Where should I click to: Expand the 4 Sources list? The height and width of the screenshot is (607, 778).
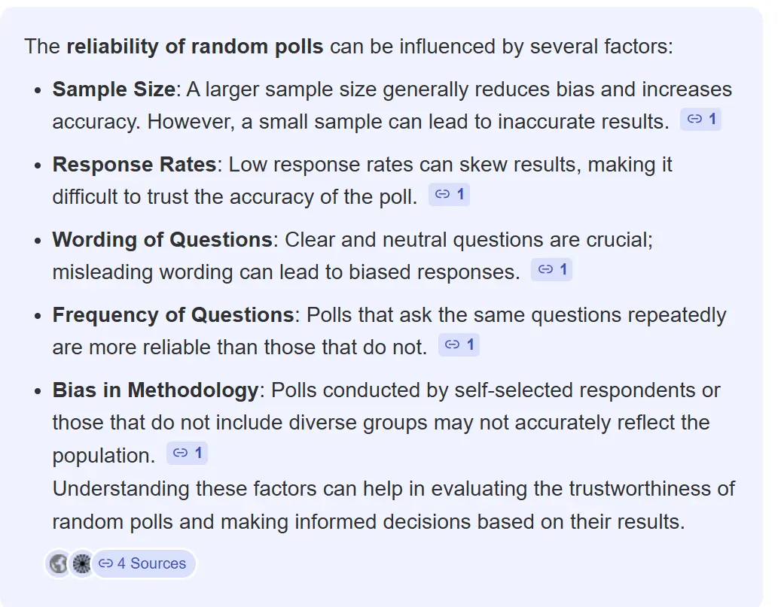tap(151, 563)
